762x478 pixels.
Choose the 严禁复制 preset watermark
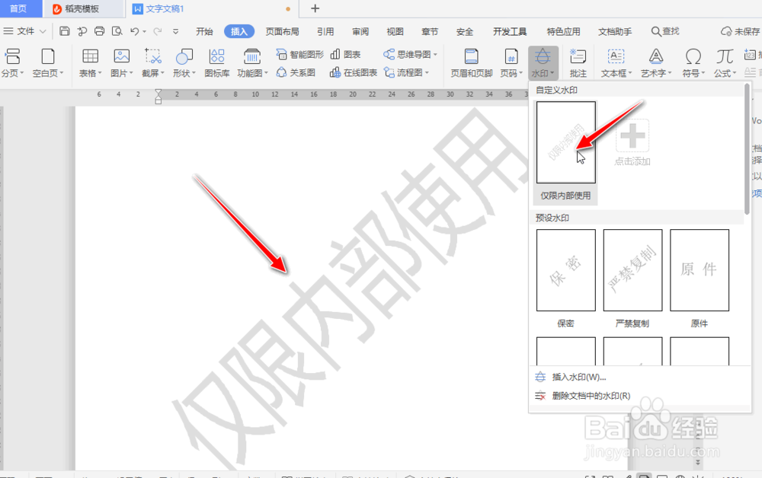pyautogui.click(x=632, y=270)
